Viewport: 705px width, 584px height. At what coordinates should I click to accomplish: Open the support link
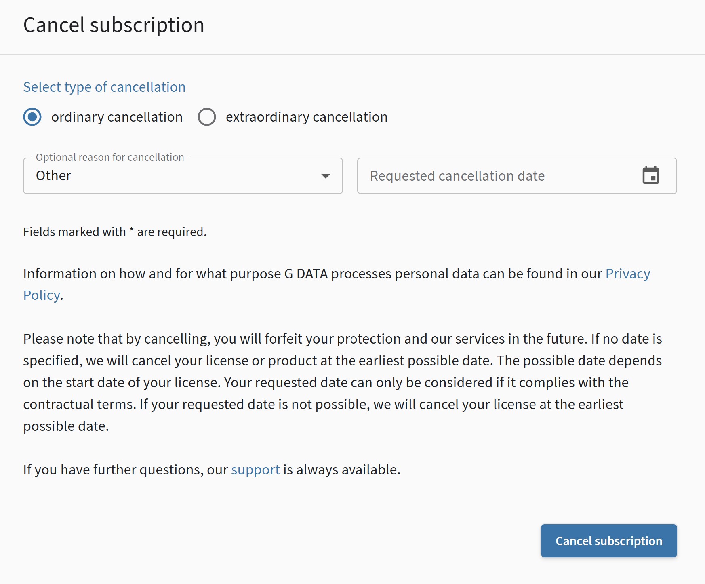tap(255, 470)
